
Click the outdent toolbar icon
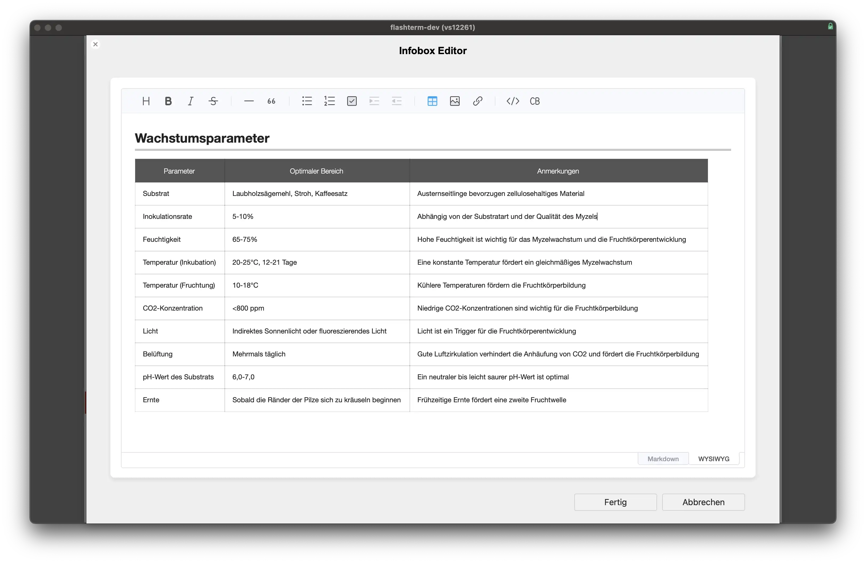[x=397, y=101]
